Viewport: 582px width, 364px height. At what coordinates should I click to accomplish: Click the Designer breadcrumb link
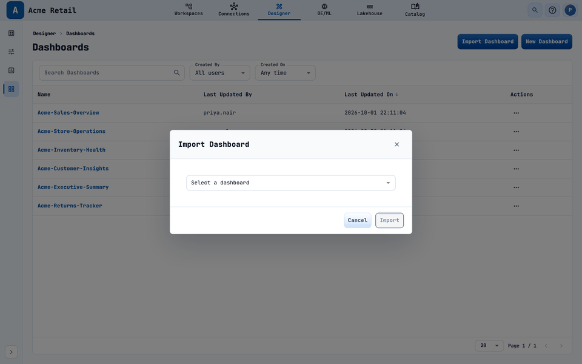[44, 33]
